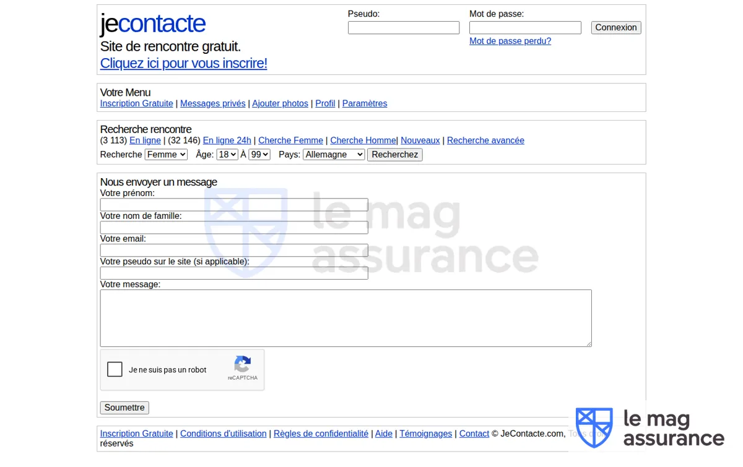743x467 pixels.
Task: Click the Connexion button
Action: pos(616,28)
